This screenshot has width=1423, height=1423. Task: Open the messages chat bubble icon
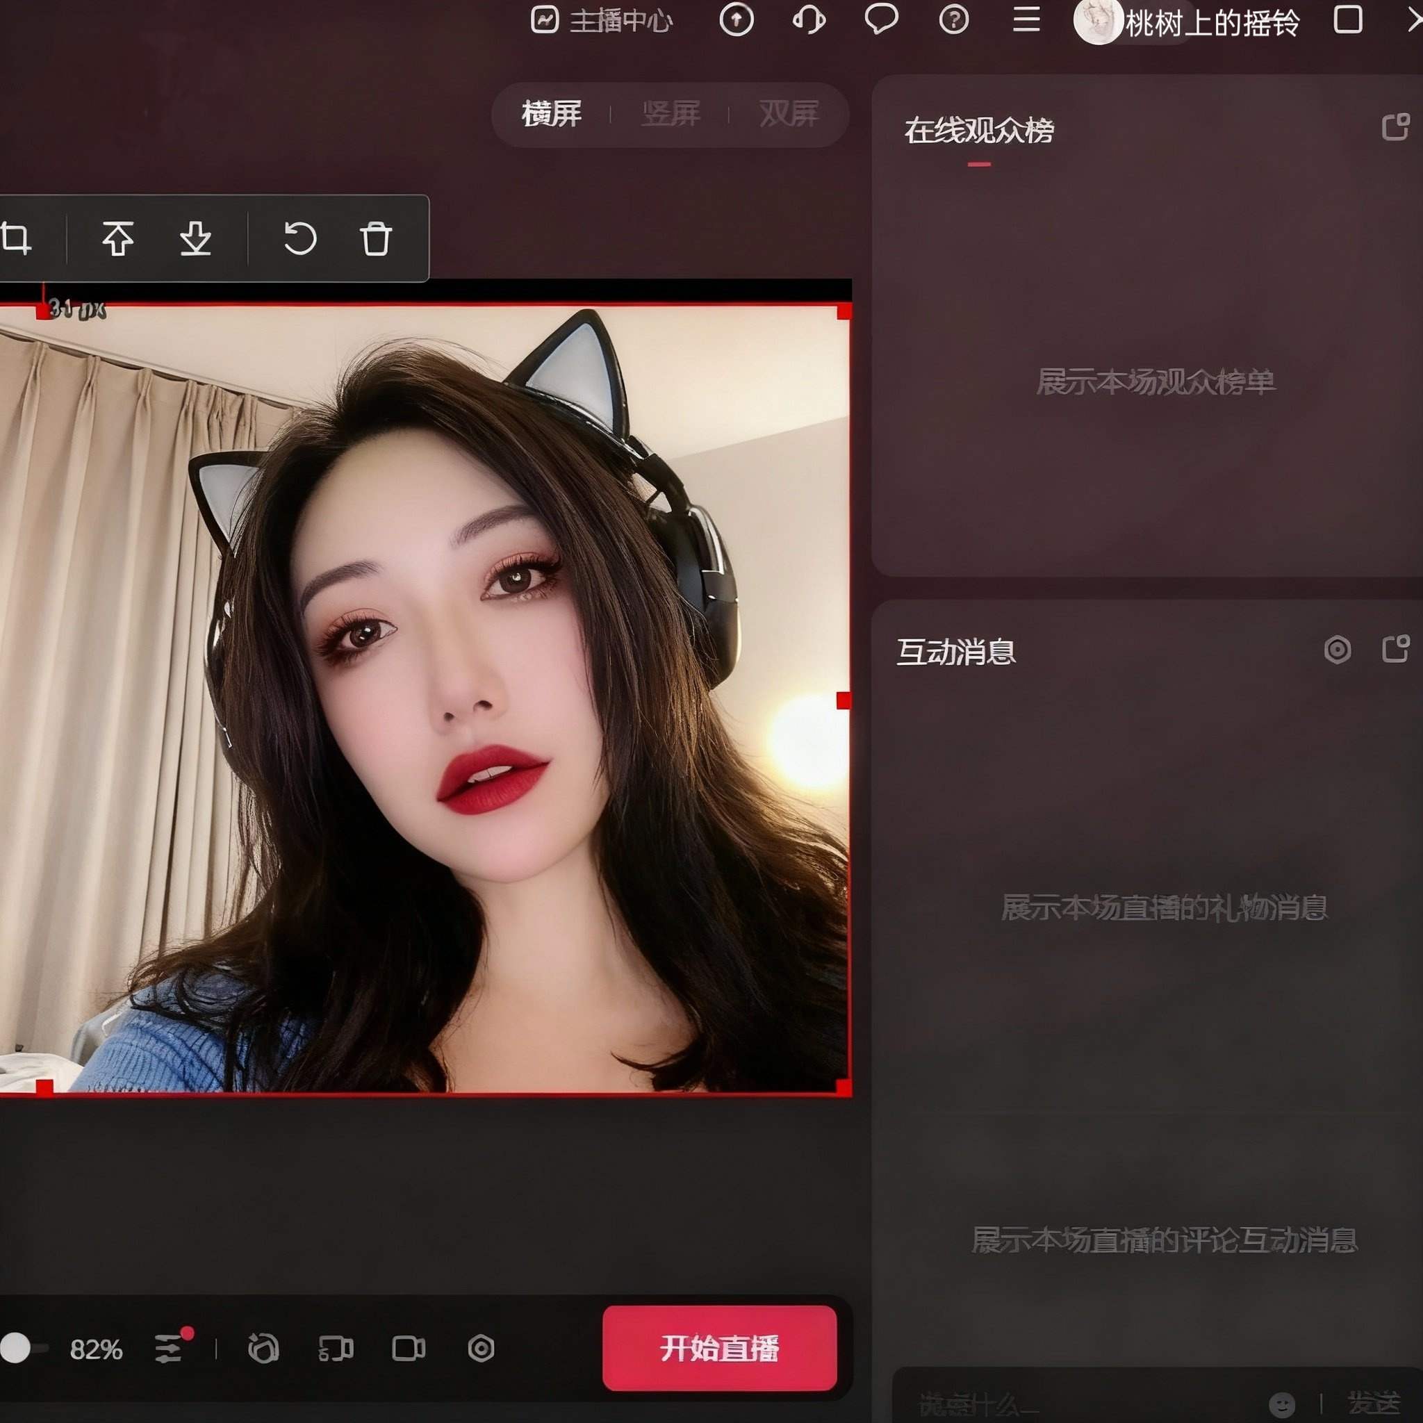click(881, 19)
